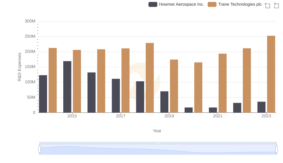Click the Trane bar for 2015
The image size is (283, 163).
pyautogui.click(x=77, y=81)
